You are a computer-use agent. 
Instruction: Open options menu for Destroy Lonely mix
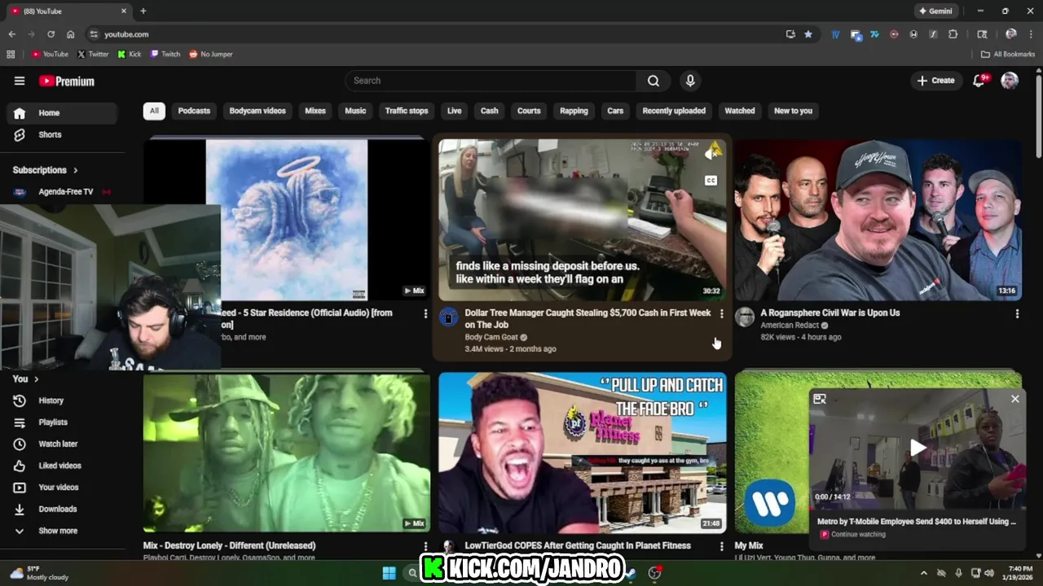[x=425, y=546]
